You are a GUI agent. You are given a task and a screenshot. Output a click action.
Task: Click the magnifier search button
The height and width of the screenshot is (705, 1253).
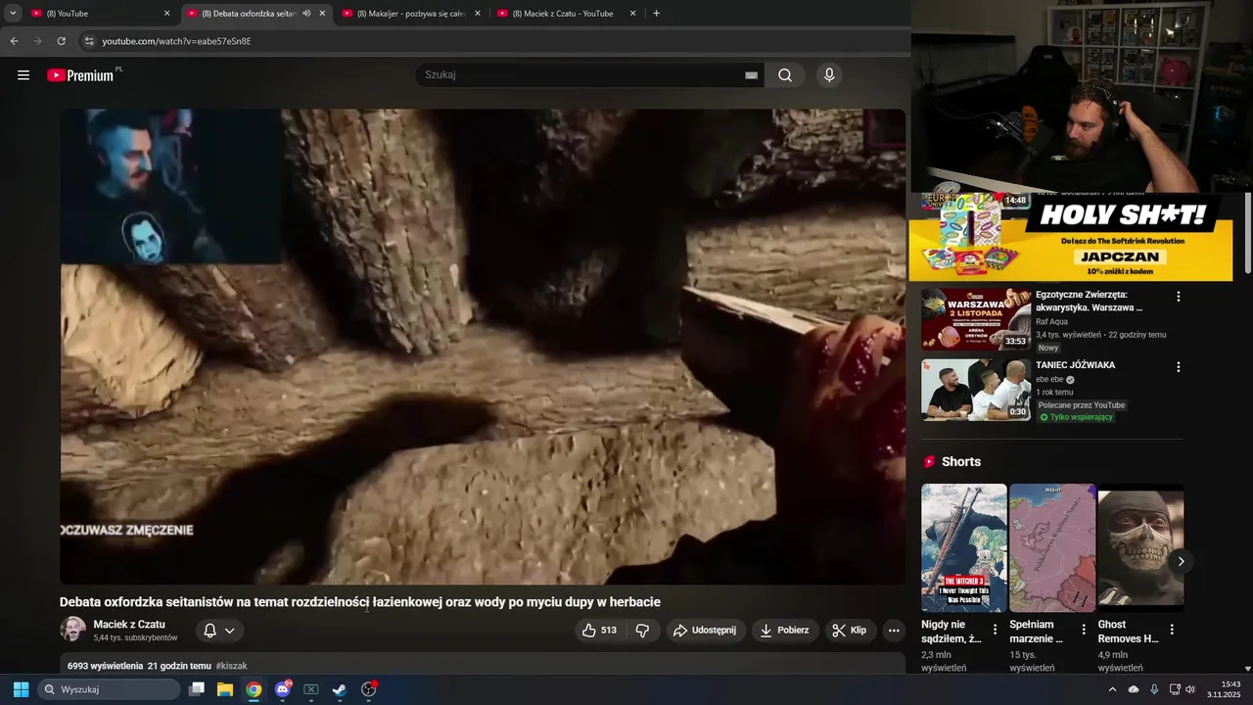(785, 75)
